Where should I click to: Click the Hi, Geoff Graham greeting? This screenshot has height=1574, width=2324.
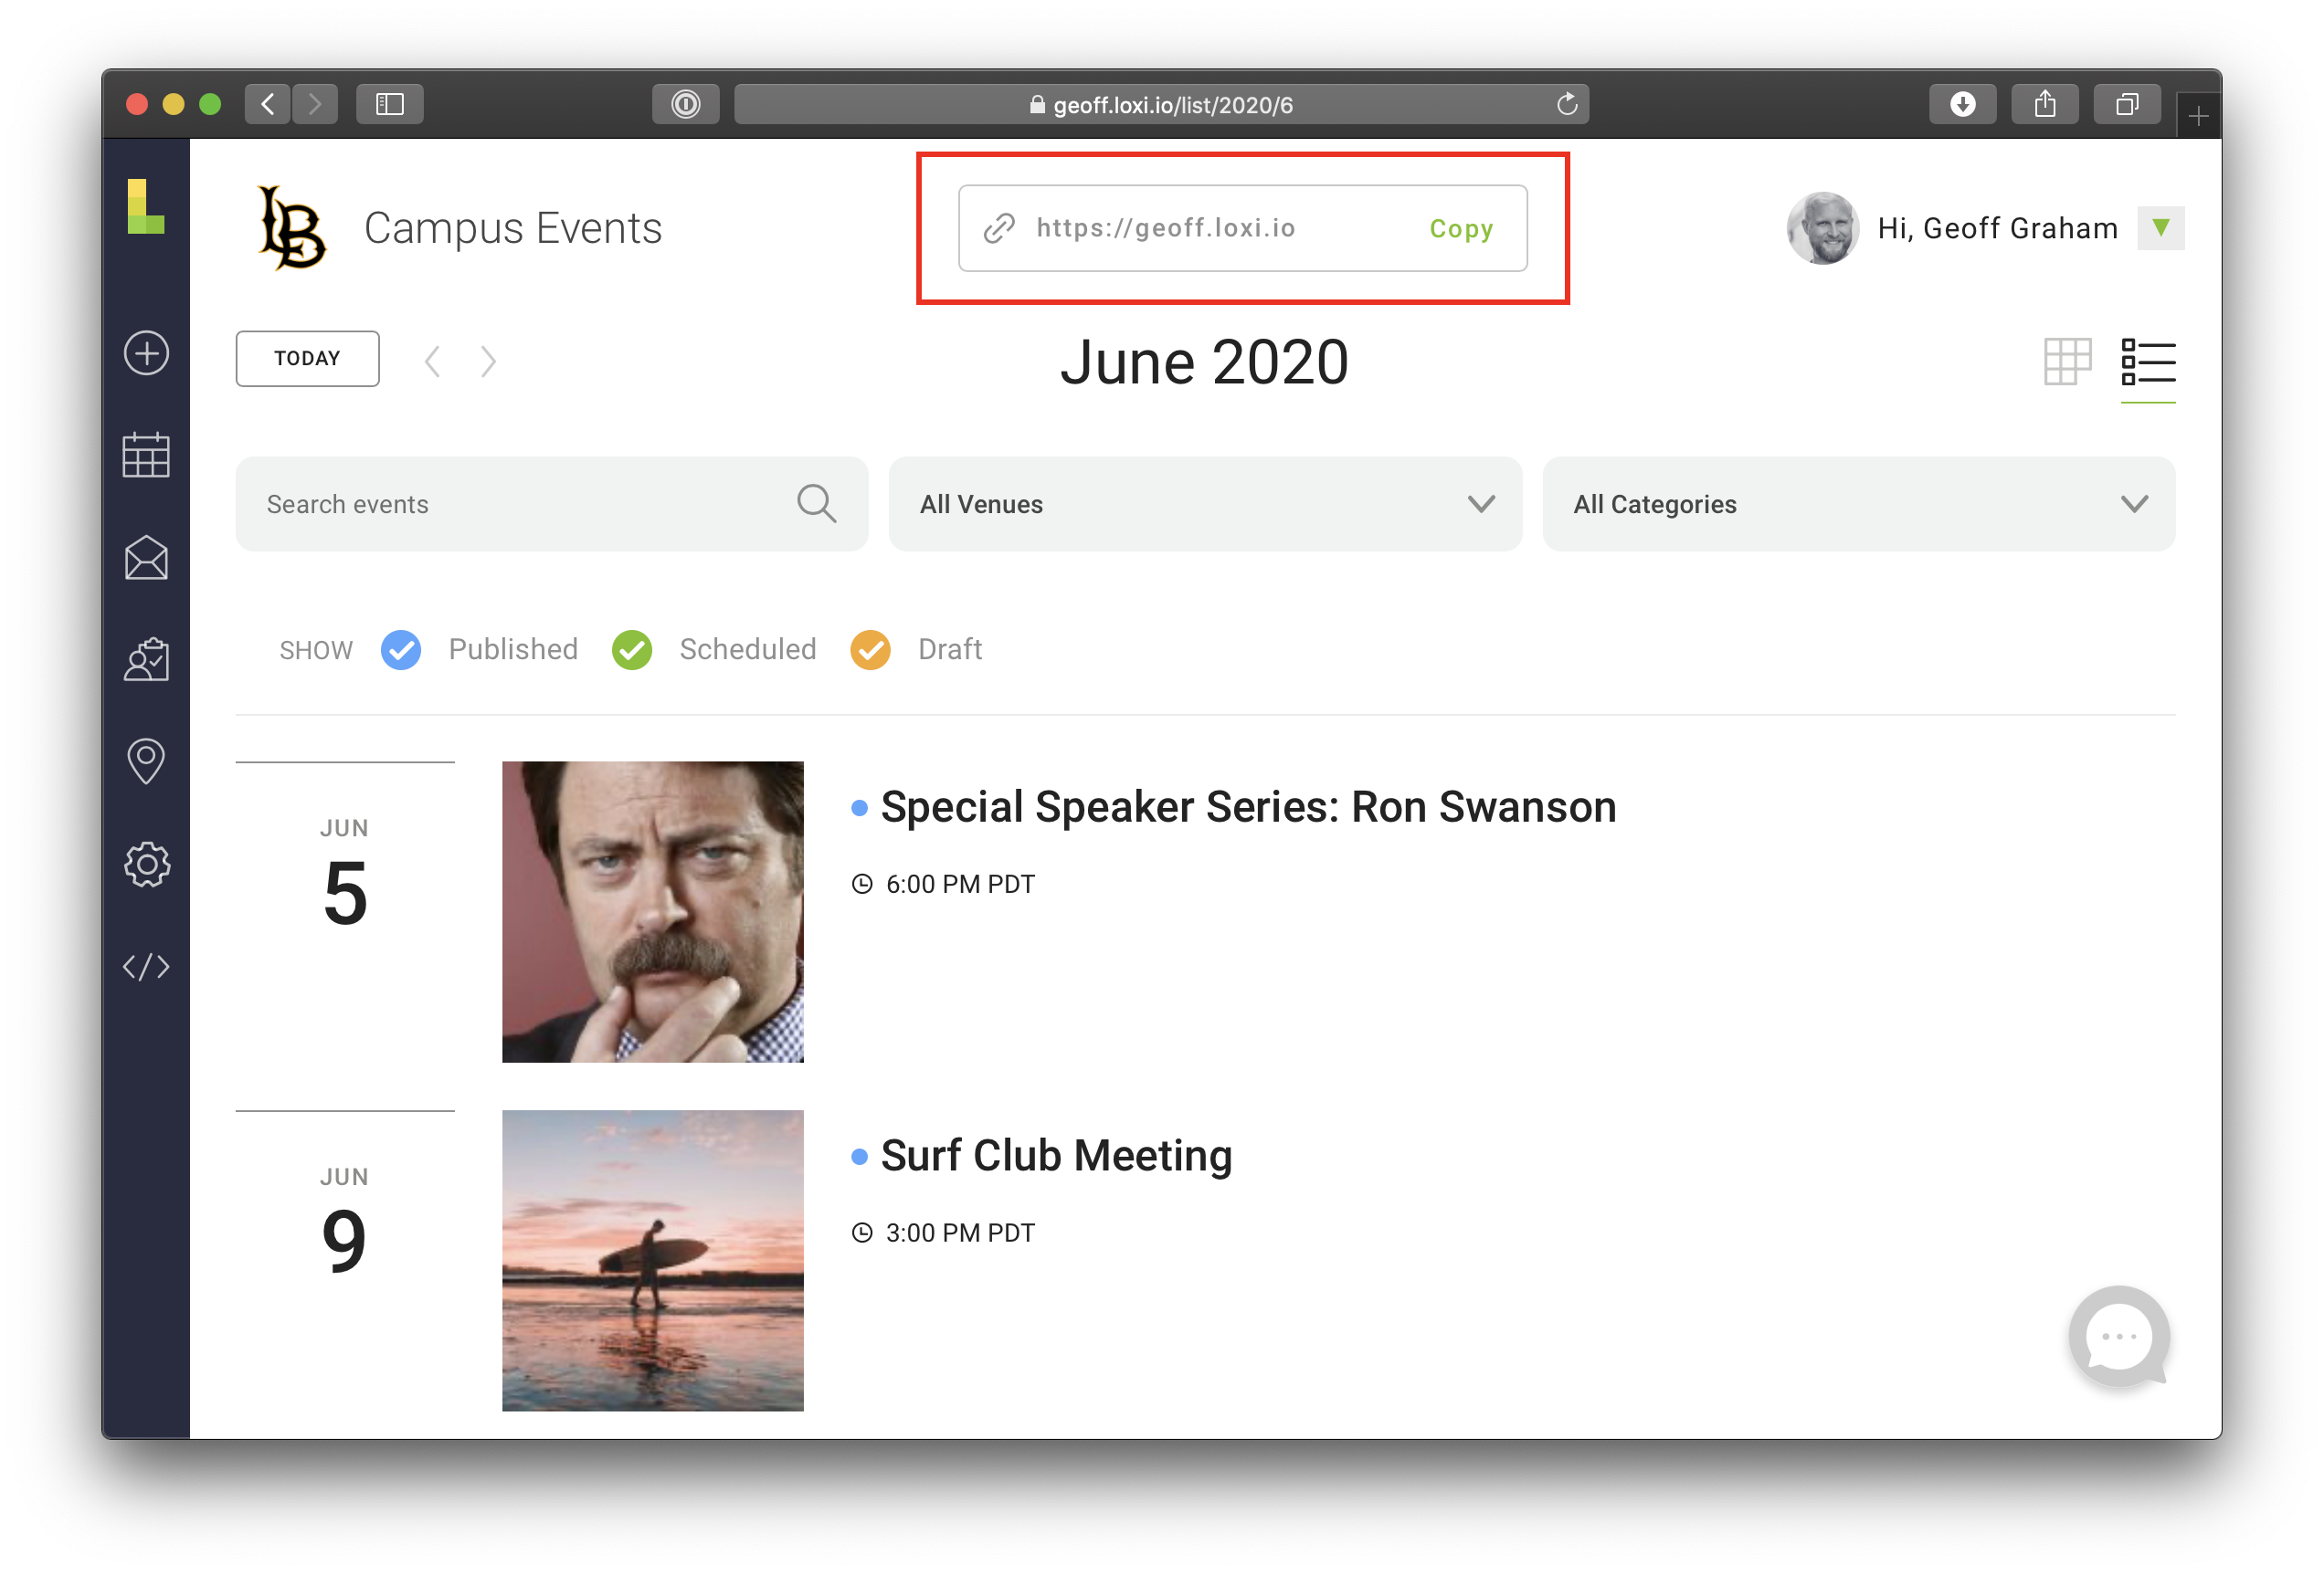pyautogui.click(x=1997, y=228)
